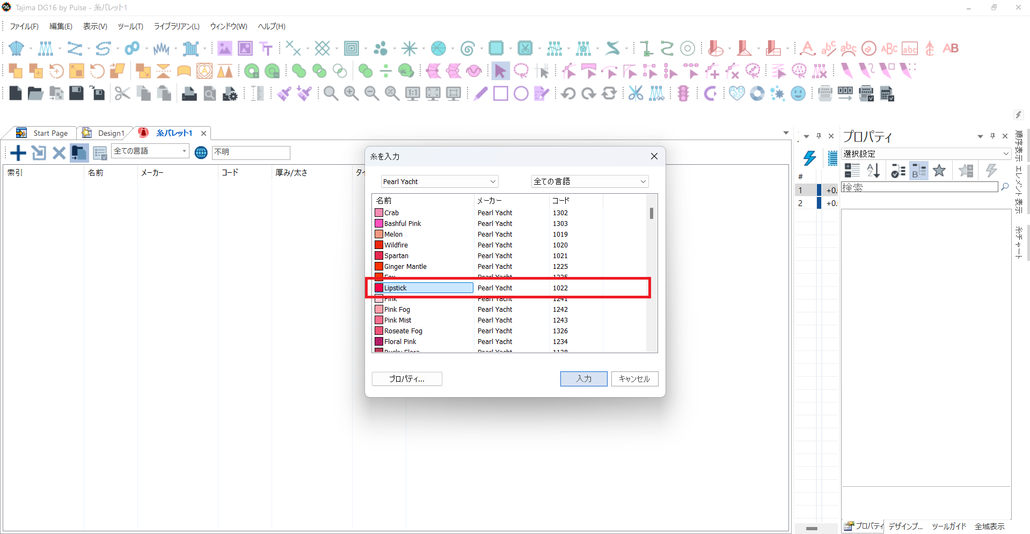
Task: Click the Open folder icon
Action: 35,93
